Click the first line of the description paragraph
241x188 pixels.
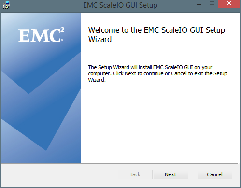[150, 67]
